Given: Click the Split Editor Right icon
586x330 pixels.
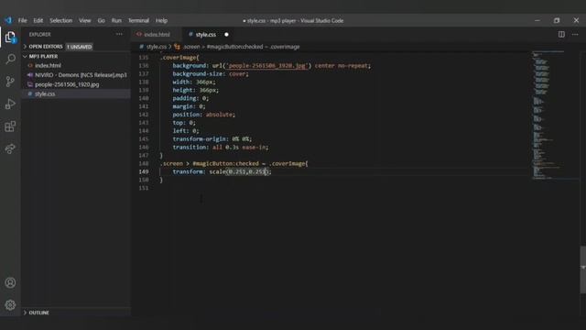Looking at the screenshot, I should (x=561, y=34).
